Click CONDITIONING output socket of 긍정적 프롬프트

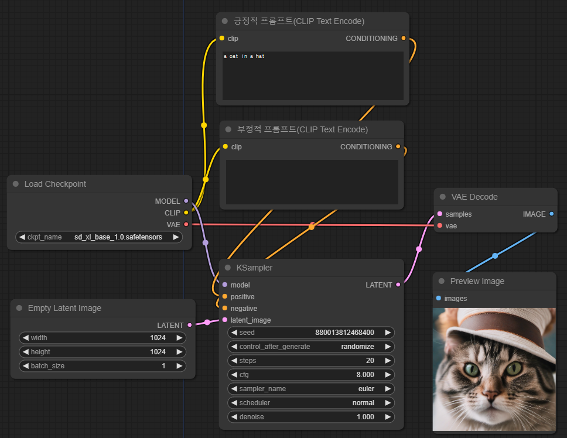pyautogui.click(x=404, y=38)
